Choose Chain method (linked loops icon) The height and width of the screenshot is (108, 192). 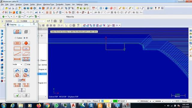pyautogui.click(x=17, y=43)
